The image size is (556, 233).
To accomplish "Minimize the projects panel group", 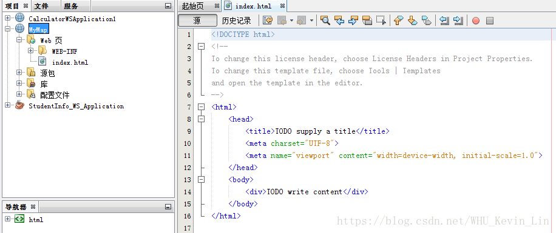I will tap(168, 6).
